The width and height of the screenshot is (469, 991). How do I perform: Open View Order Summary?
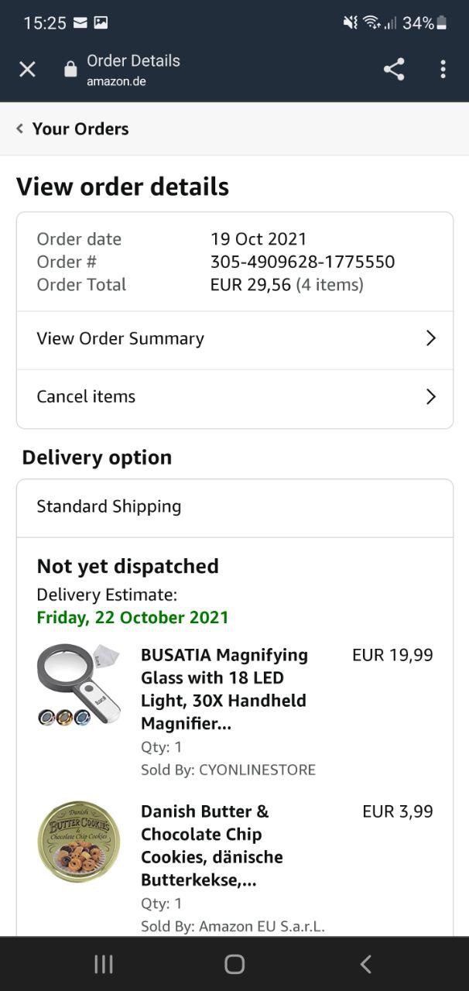(121, 338)
